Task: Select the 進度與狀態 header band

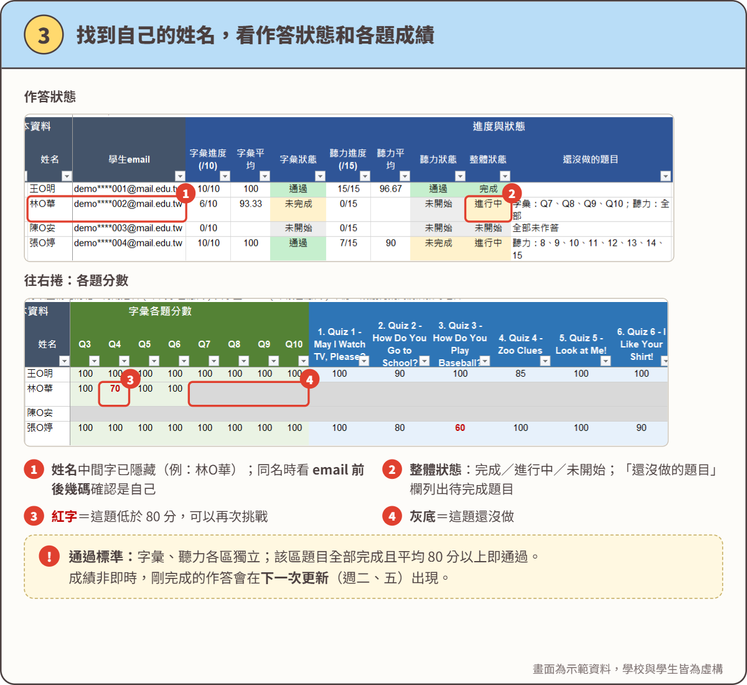Action: [429, 126]
